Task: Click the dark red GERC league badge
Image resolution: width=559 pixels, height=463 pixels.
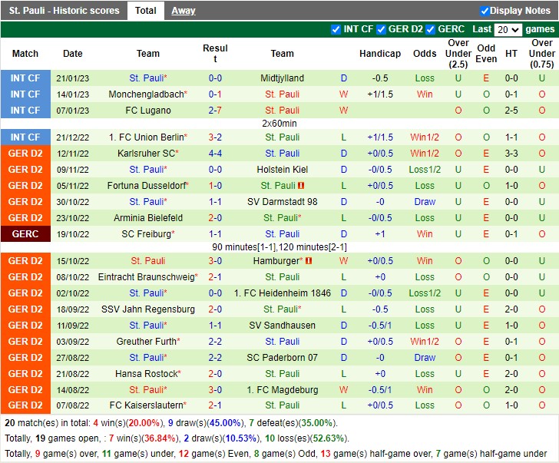Action: coord(25,234)
